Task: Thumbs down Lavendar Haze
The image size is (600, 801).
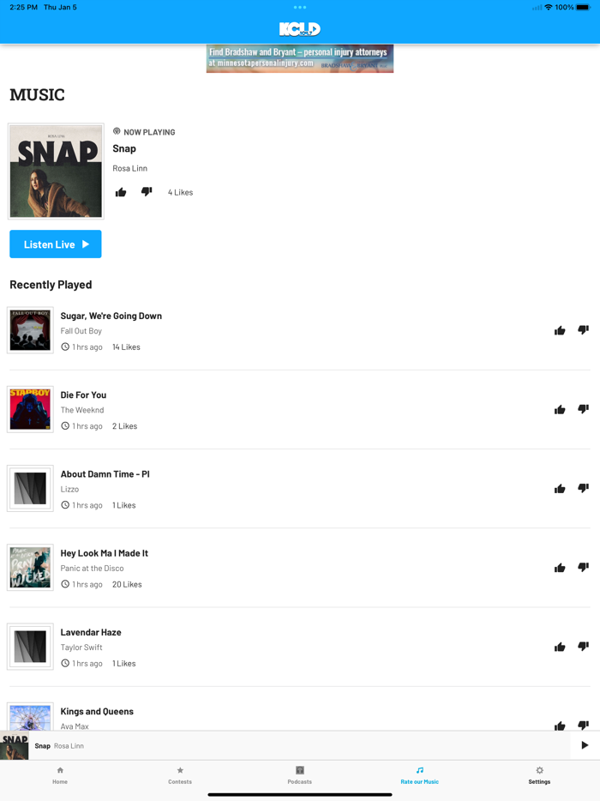Action: tap(583, 647)
